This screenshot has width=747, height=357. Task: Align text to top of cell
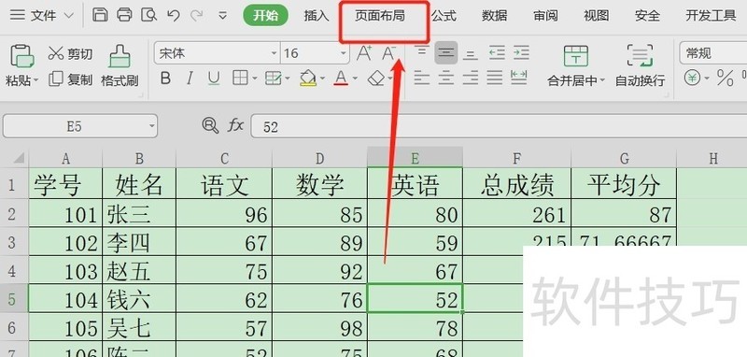click(422, 51)
